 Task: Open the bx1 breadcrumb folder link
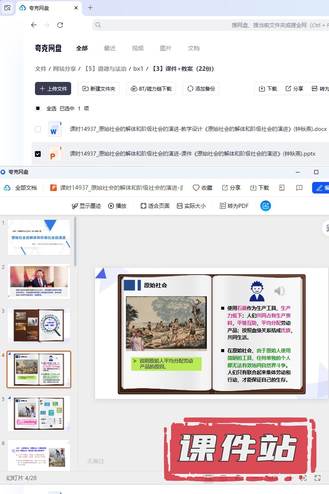point(138,69)
